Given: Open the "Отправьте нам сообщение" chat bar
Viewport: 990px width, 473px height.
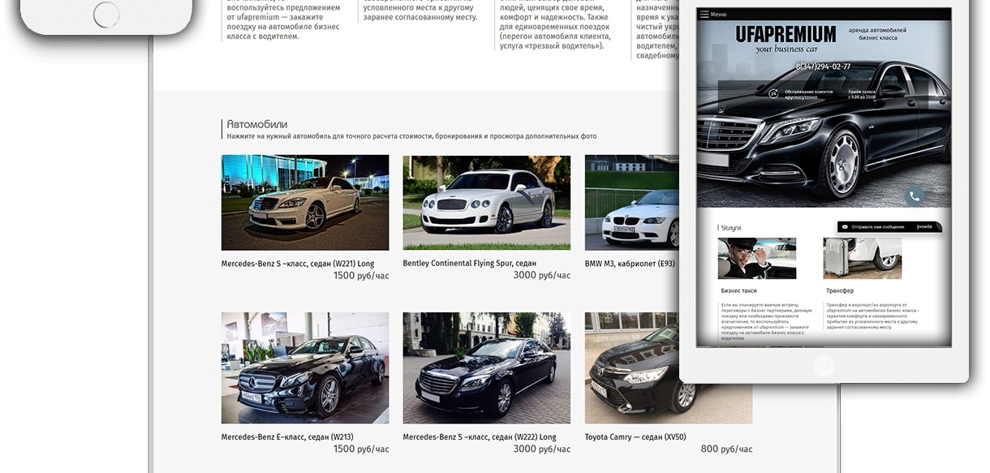Looking at the screenshot, I should pyautogui.click(x=890, y=227).
